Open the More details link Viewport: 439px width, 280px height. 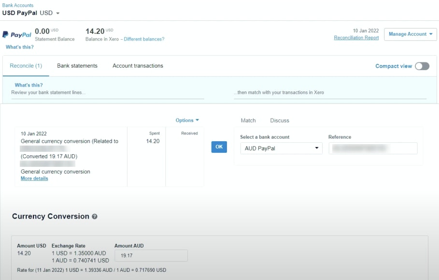(x=34, y=178)
